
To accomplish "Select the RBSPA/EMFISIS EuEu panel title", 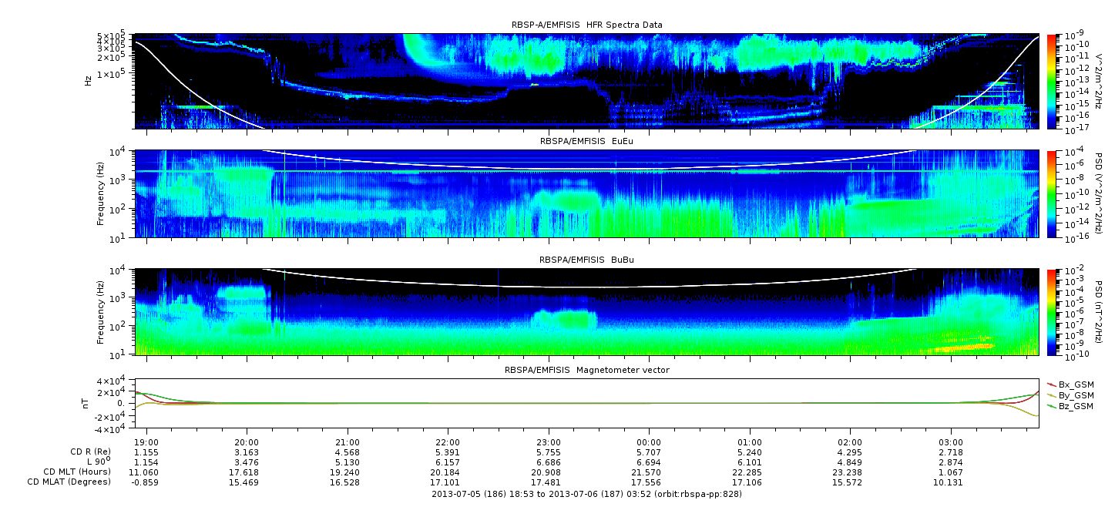I will pyautogui.click(x=586, y=142).
